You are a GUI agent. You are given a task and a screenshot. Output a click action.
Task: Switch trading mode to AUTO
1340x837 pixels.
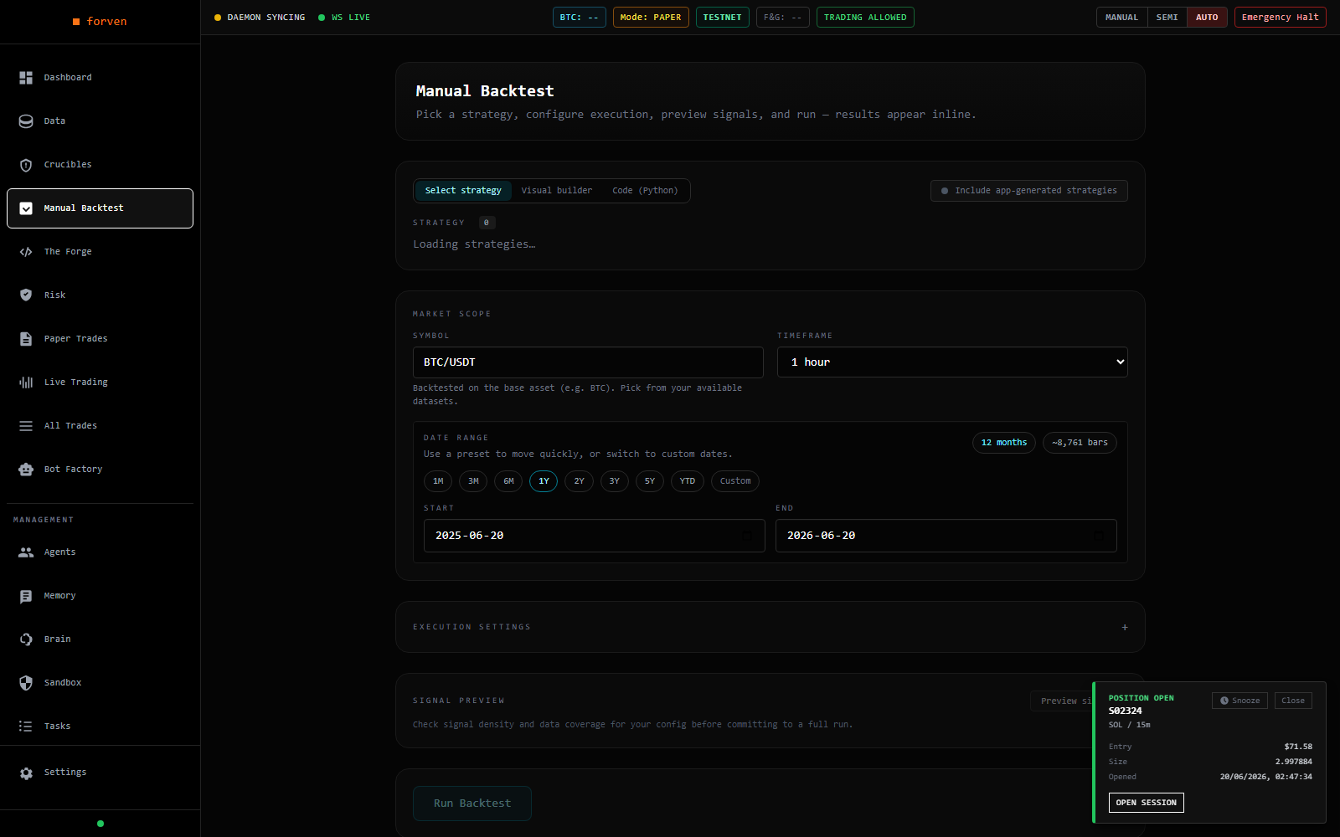[1207, 18]
